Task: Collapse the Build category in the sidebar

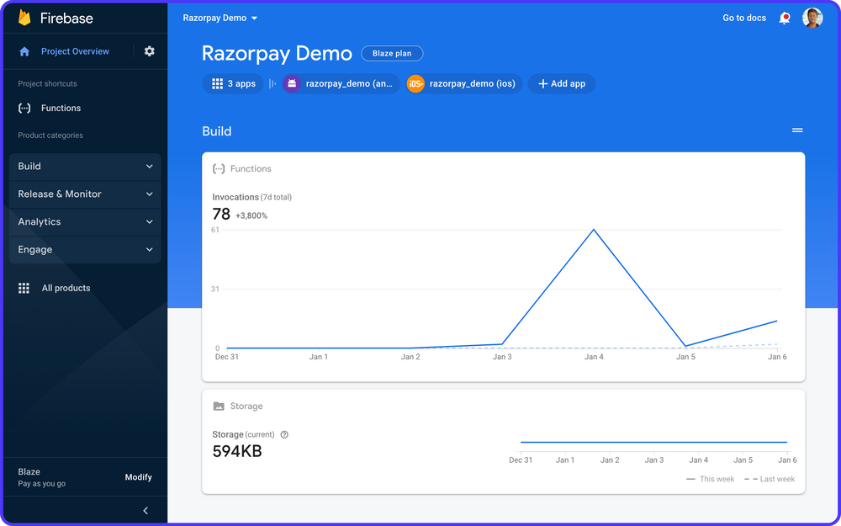Action: click(x=84, y=166)
